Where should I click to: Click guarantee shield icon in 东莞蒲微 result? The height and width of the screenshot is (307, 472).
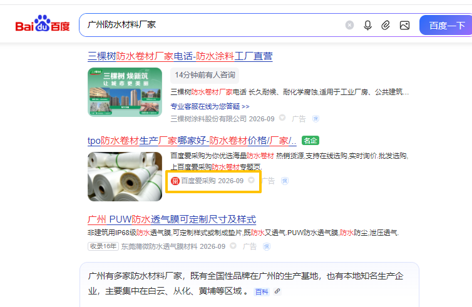coord(267,247)
